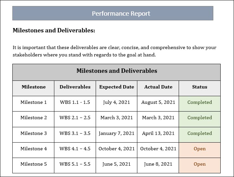Image resolution: width=234 pixels, height=177 pixels.
Task: Click Open status for Milestone 5
Action: (x=200, y=166)
